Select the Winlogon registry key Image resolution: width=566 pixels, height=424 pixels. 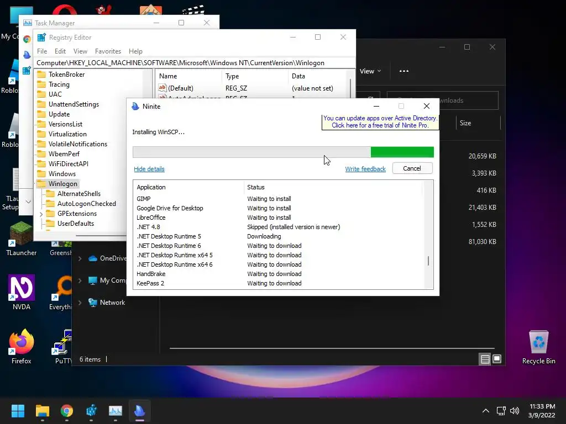click(x=63, y=184)
